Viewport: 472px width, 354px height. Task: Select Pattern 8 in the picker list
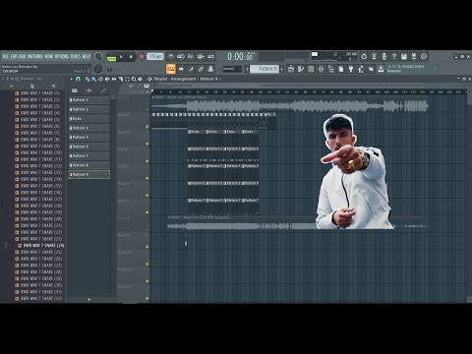pos(88,165)
